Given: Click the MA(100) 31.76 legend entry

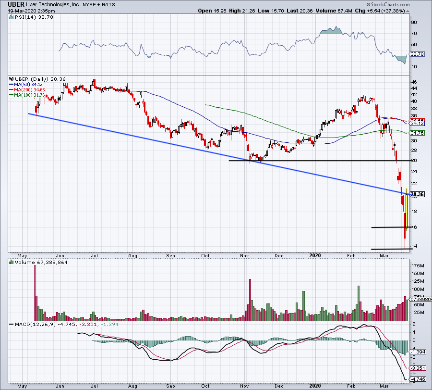Looking at the screenshot, I should [27, 95].
